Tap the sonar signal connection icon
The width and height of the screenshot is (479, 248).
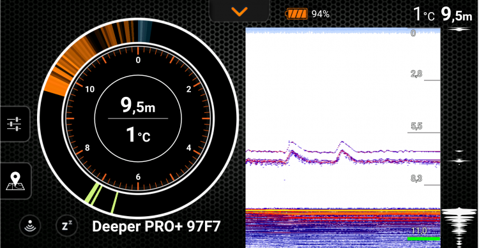pyautogui.click(x=30, y=226)
